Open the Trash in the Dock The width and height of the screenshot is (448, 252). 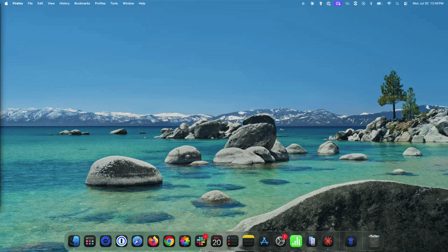pos(374,241)
